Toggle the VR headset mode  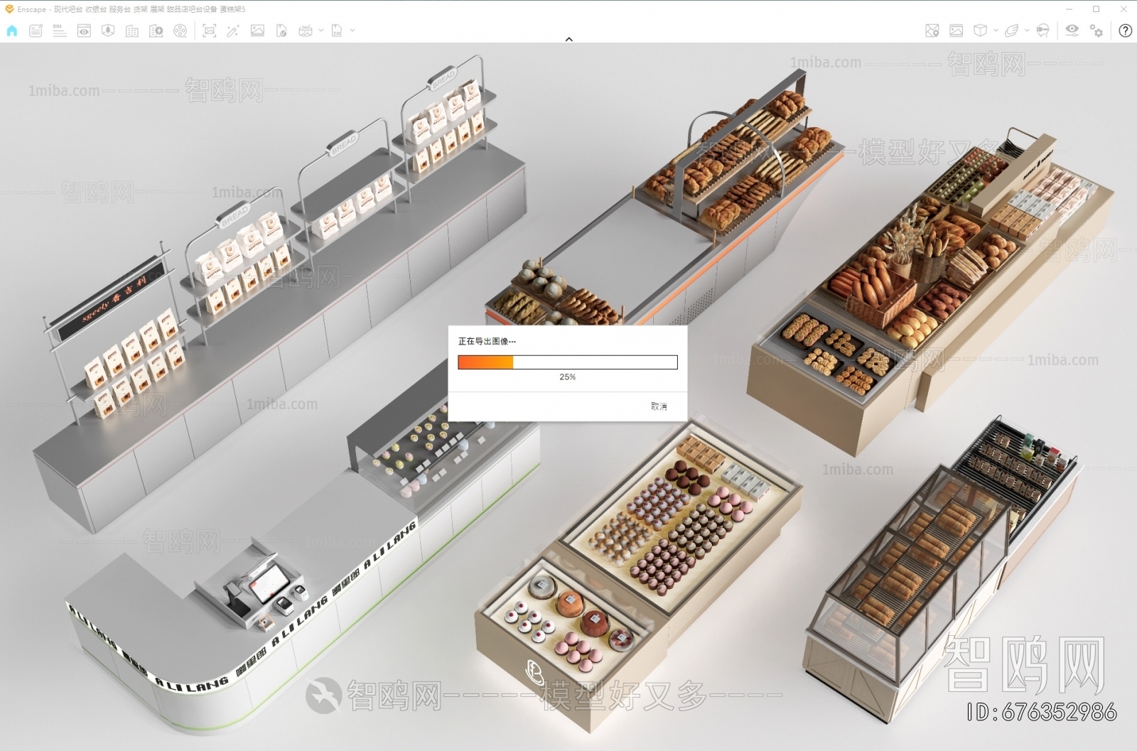click(1042, 31)
